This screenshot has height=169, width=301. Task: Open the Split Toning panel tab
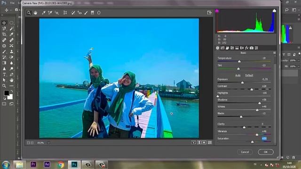tap(237, 48)
